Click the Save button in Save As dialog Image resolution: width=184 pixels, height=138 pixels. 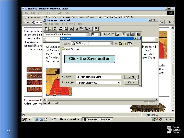coord(131,77)
